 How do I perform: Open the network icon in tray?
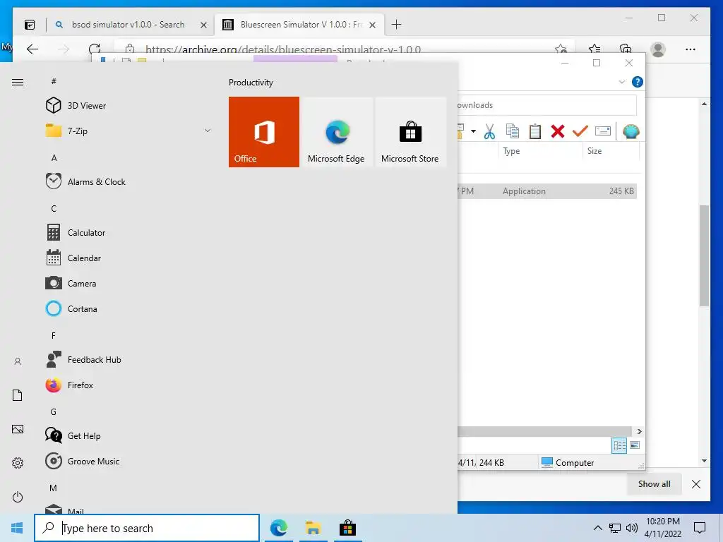(615, 528)
